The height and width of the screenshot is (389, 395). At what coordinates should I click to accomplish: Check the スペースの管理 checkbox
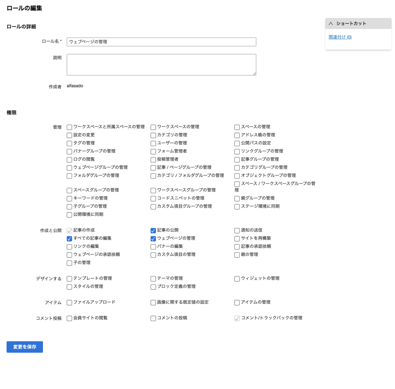(x=237, y=127)
